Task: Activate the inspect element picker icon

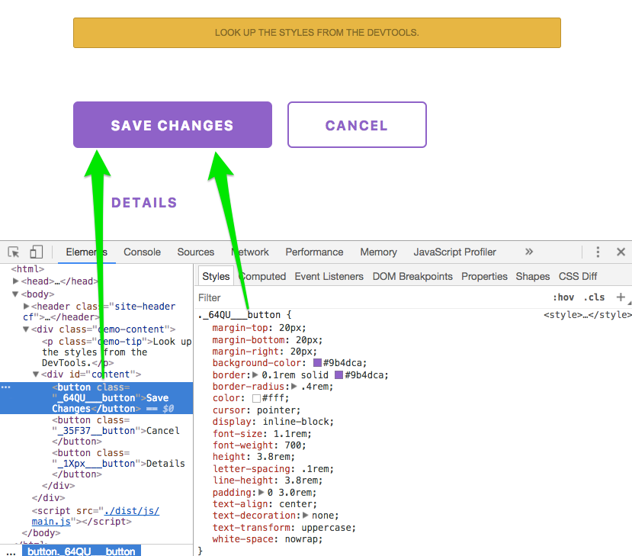Action: pos(14,252)
